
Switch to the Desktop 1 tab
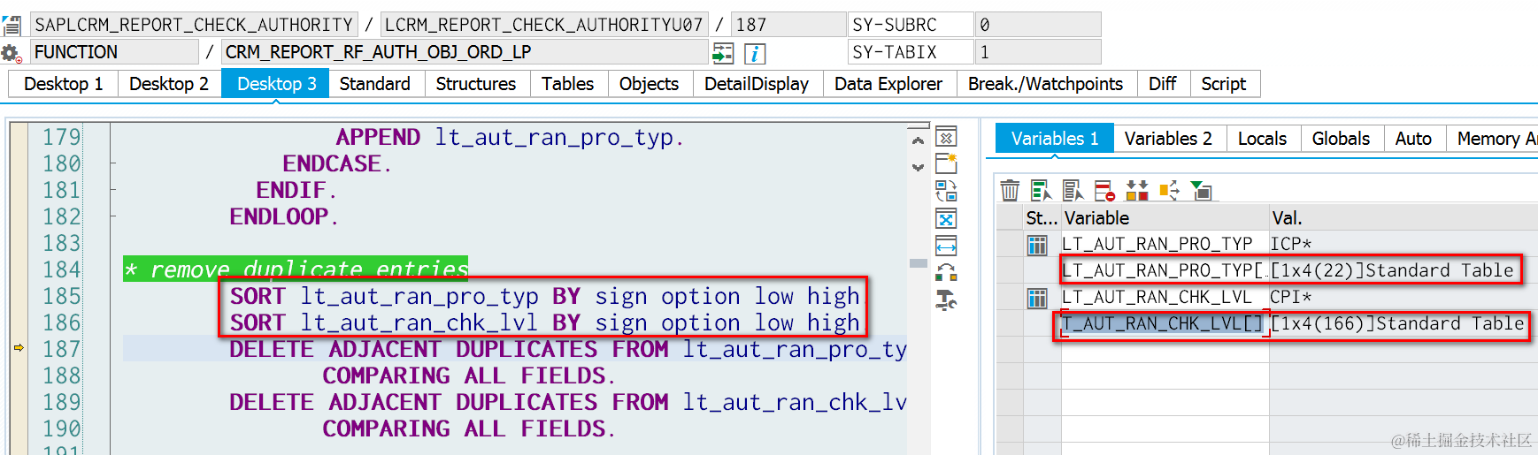click(x=63, y=84)
